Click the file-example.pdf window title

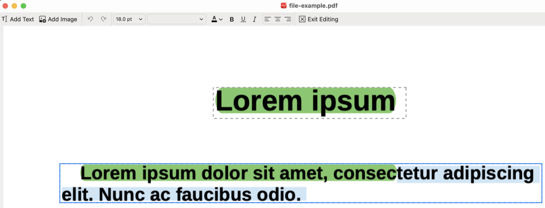point(313,6)
